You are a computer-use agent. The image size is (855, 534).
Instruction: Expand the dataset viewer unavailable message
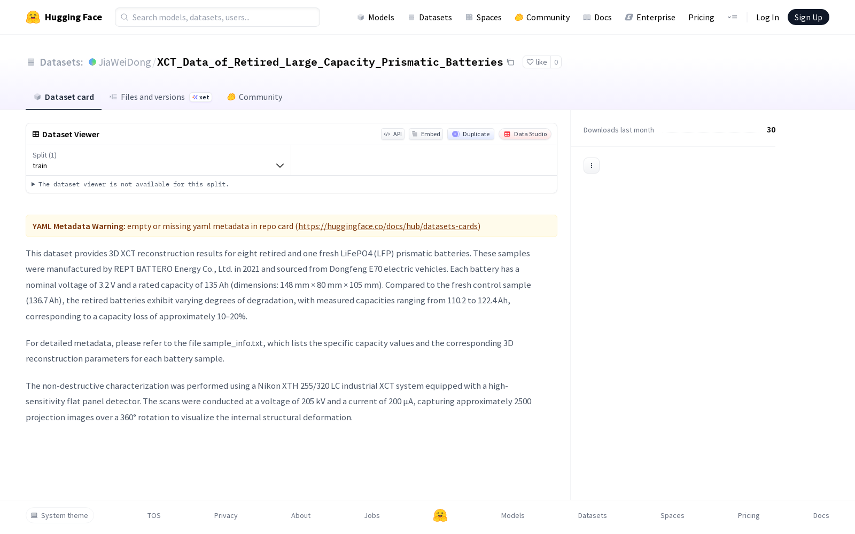click(130, 184)
